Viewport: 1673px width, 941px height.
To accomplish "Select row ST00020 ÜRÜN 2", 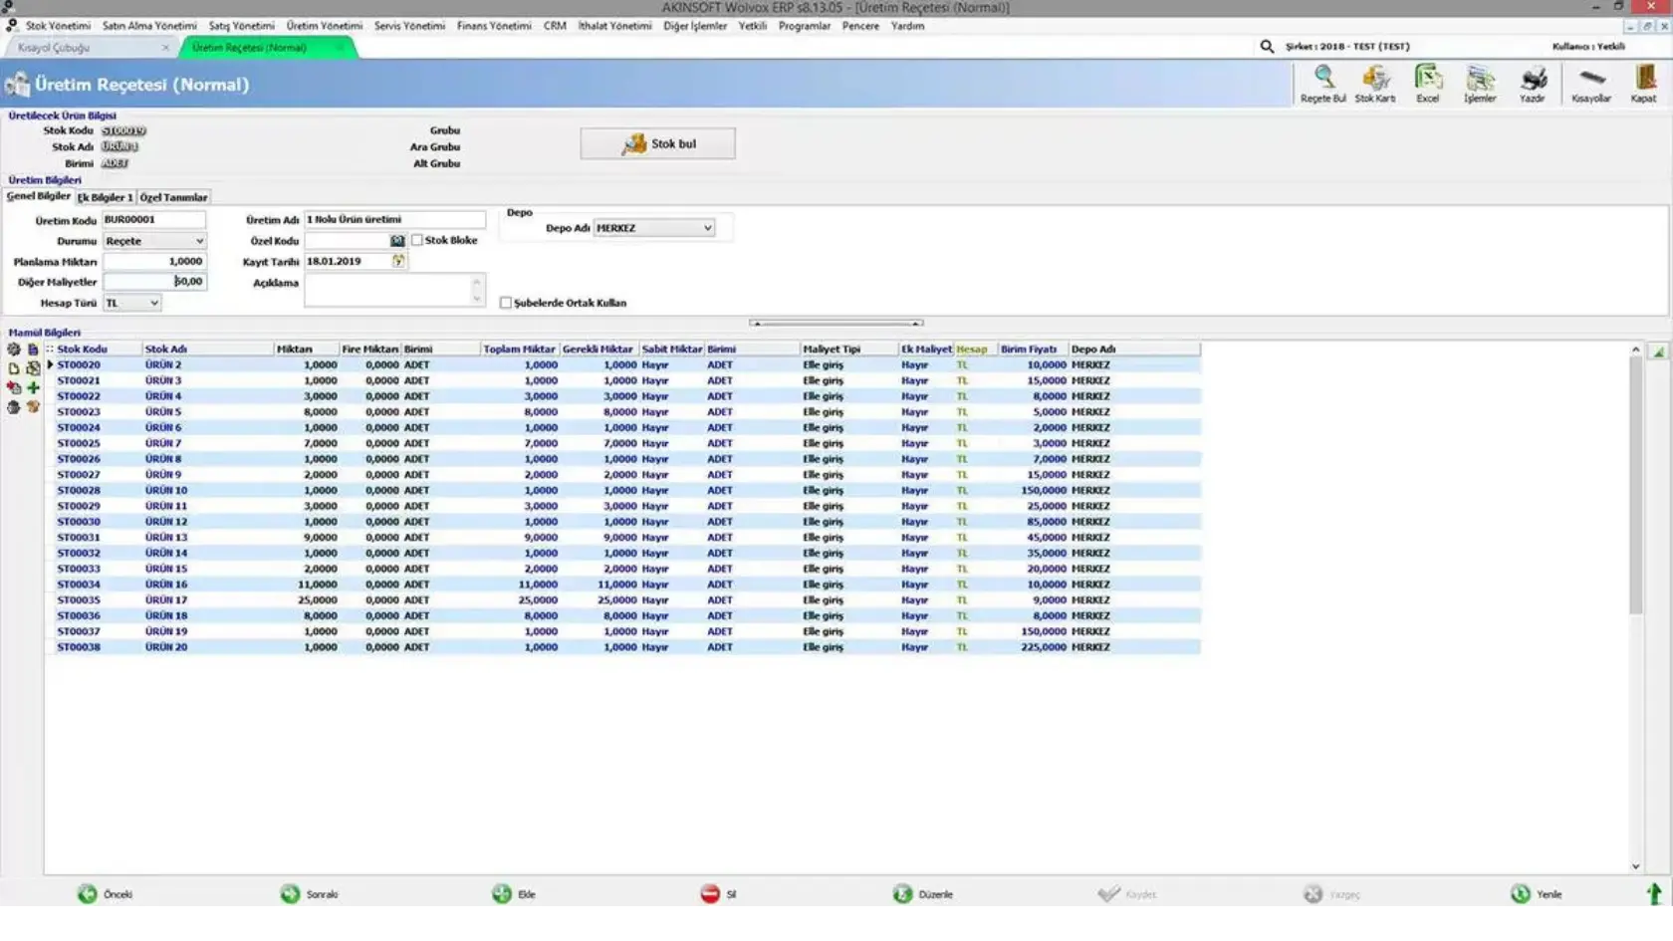I will tap(622, 365).
